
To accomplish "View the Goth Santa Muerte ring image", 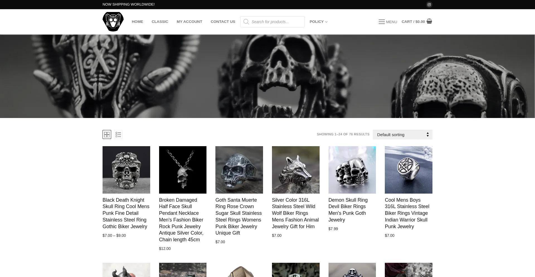I will click(x=239, y=170).
